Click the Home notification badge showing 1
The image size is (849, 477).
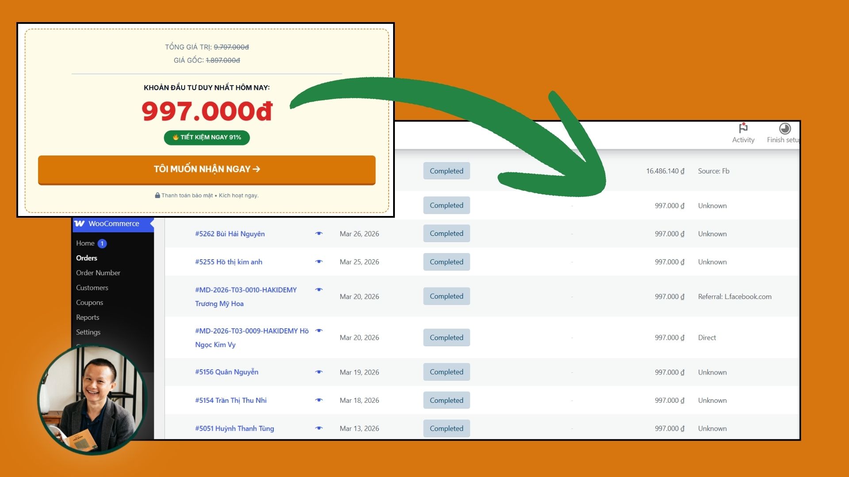[x=102, y=243]
